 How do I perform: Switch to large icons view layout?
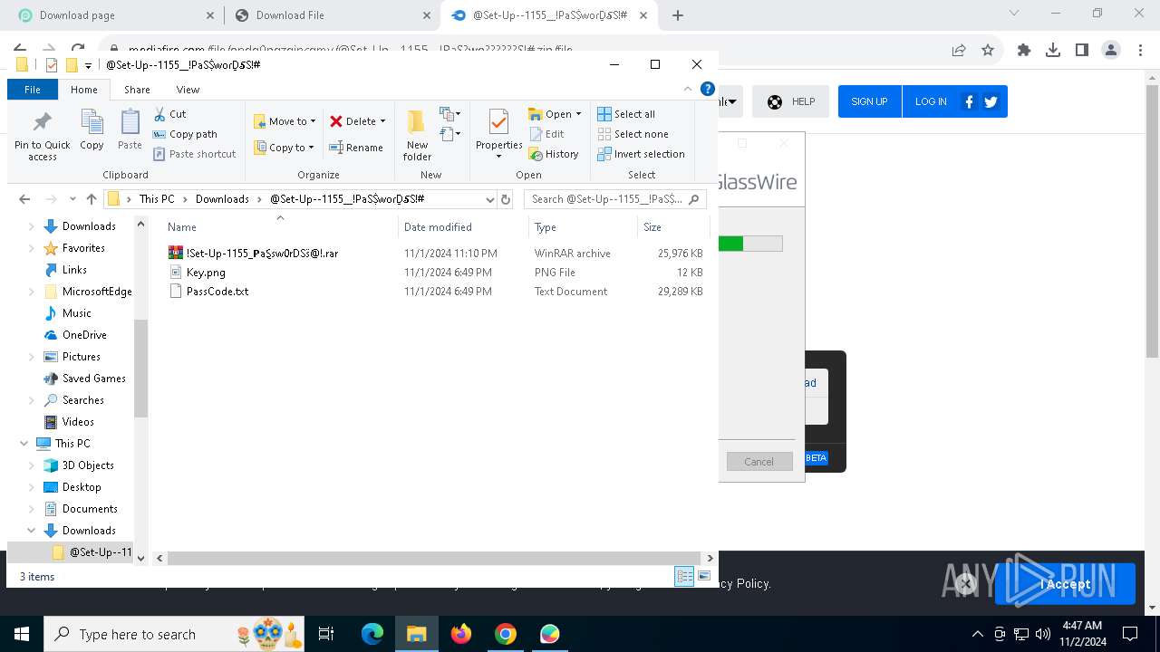pos(703,576)
